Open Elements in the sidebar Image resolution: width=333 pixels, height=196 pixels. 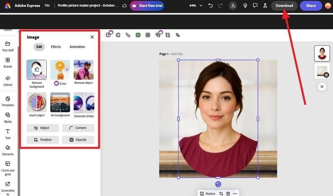point(8,150)
